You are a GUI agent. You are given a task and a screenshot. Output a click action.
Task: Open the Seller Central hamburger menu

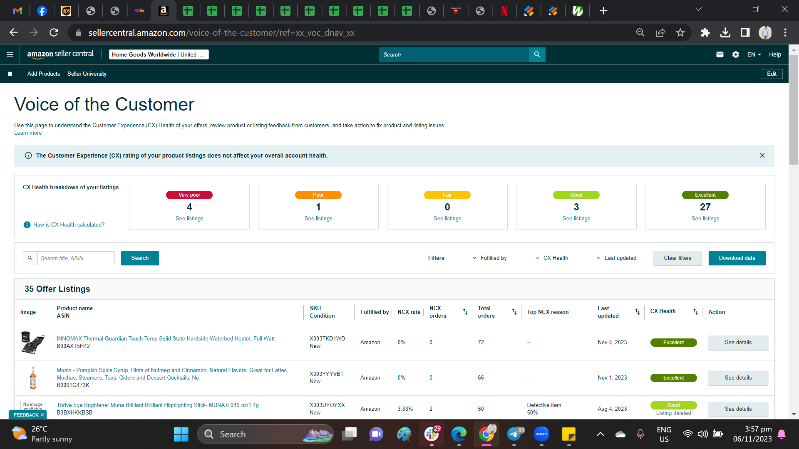(10, 54)
